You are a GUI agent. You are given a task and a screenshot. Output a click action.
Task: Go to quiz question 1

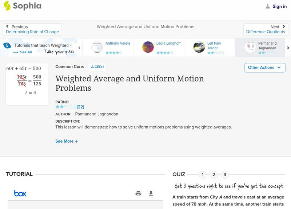click(203, 175)
